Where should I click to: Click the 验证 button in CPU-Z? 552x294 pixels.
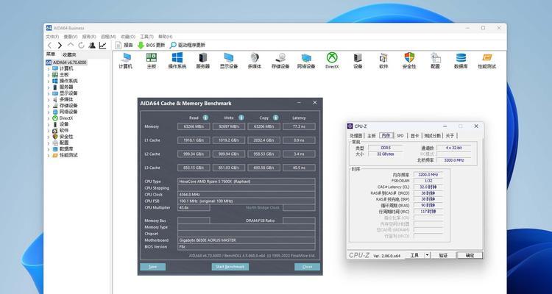point(443,255)
